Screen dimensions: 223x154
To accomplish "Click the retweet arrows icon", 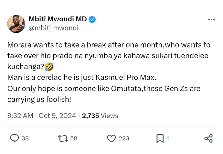I will click(62, 138).
